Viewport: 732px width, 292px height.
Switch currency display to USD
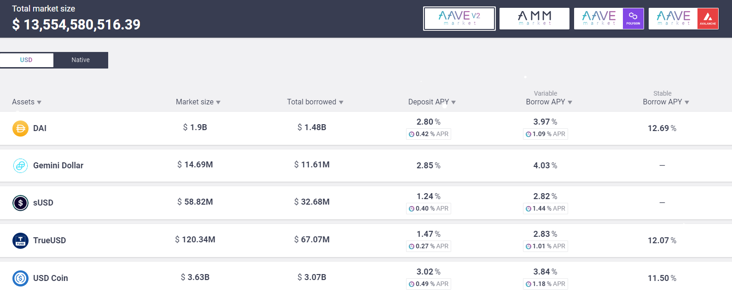click(26, 60)
